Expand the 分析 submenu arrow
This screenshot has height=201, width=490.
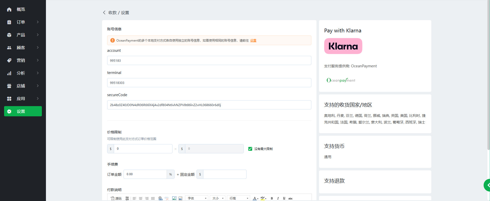coord(38,73)
